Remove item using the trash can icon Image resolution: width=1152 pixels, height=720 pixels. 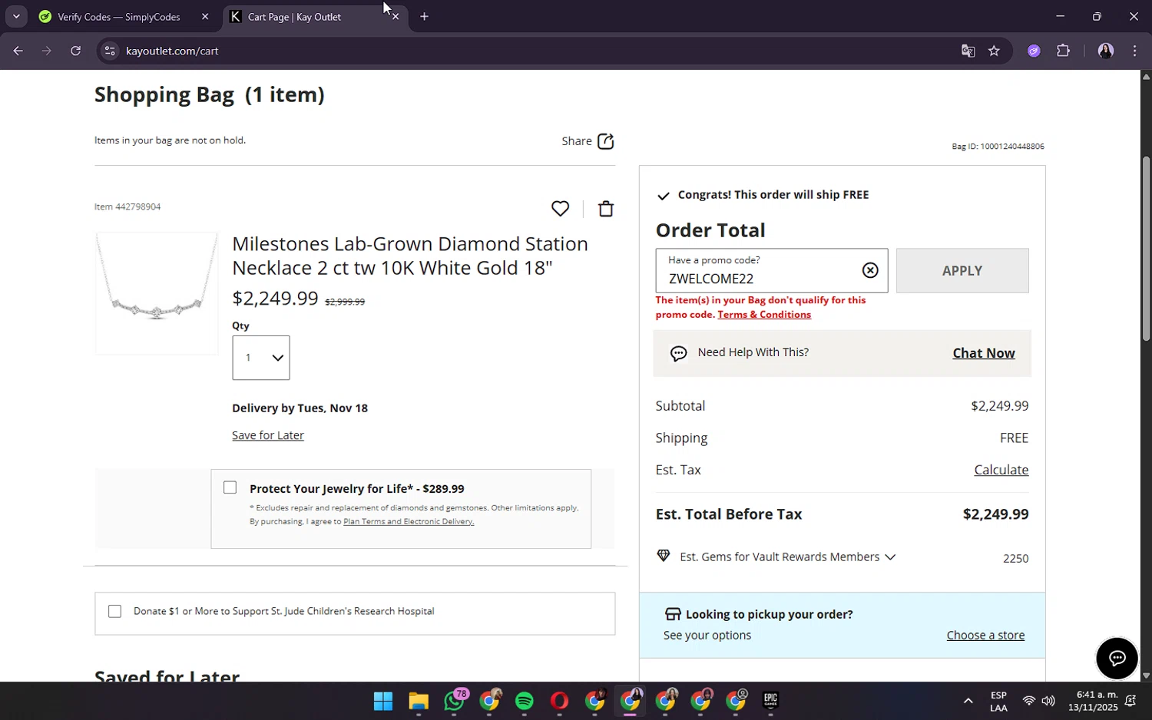point(606,209)
